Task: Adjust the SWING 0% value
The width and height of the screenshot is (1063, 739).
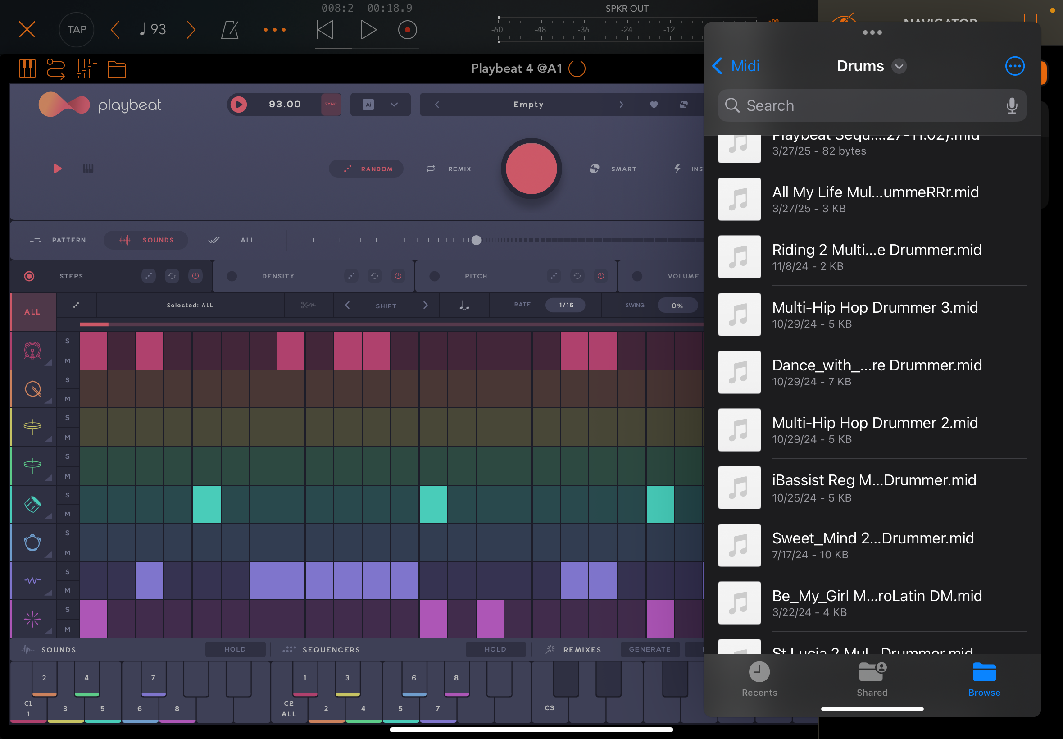Action: click(677, 305)
